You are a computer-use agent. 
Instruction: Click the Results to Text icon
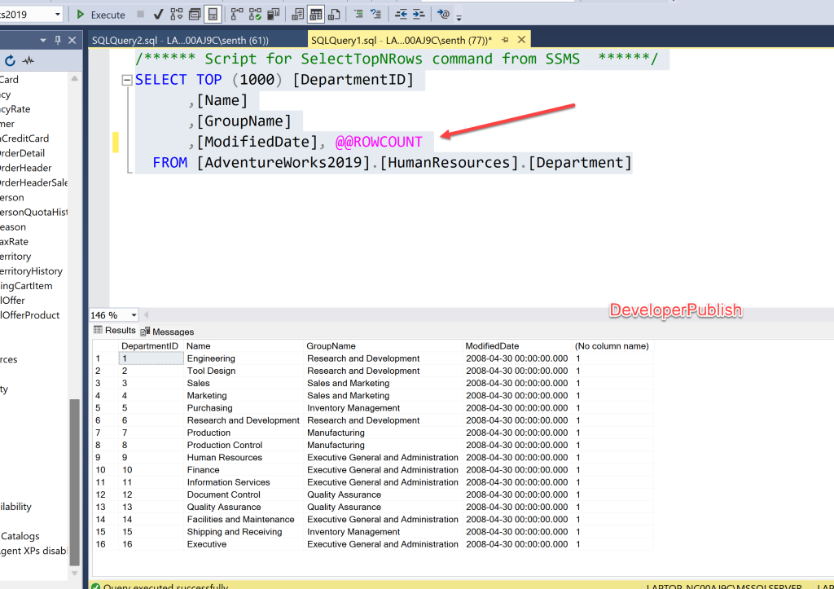(x=298, y=15)
